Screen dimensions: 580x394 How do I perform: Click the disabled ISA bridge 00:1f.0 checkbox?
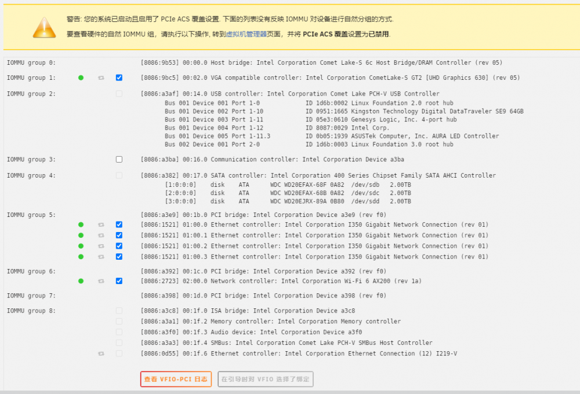[x=119, y=311]
